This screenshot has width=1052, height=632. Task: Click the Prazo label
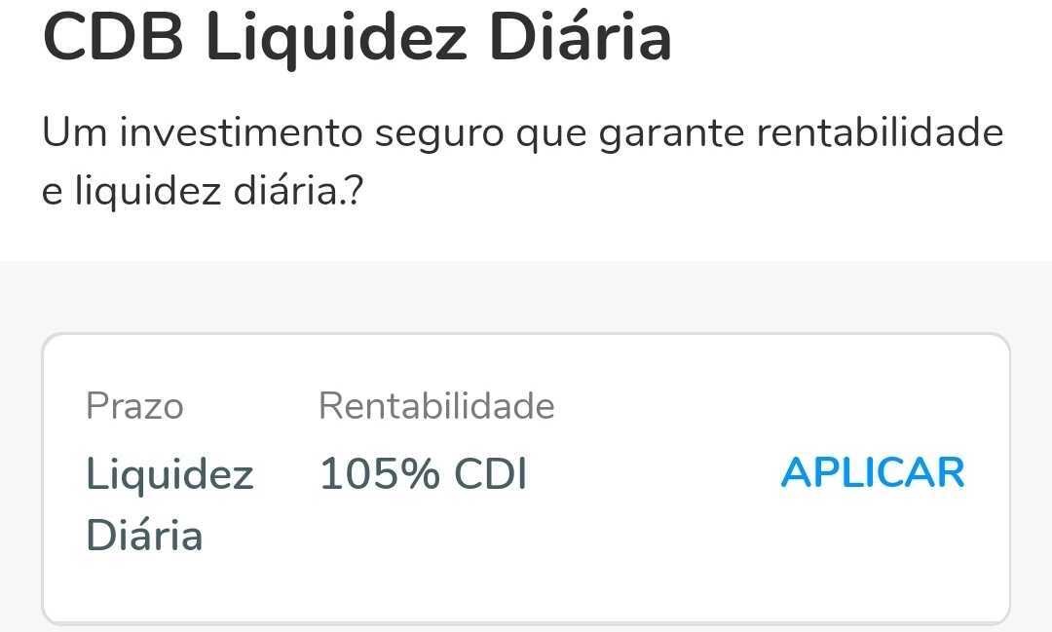[x=135, y=405]
